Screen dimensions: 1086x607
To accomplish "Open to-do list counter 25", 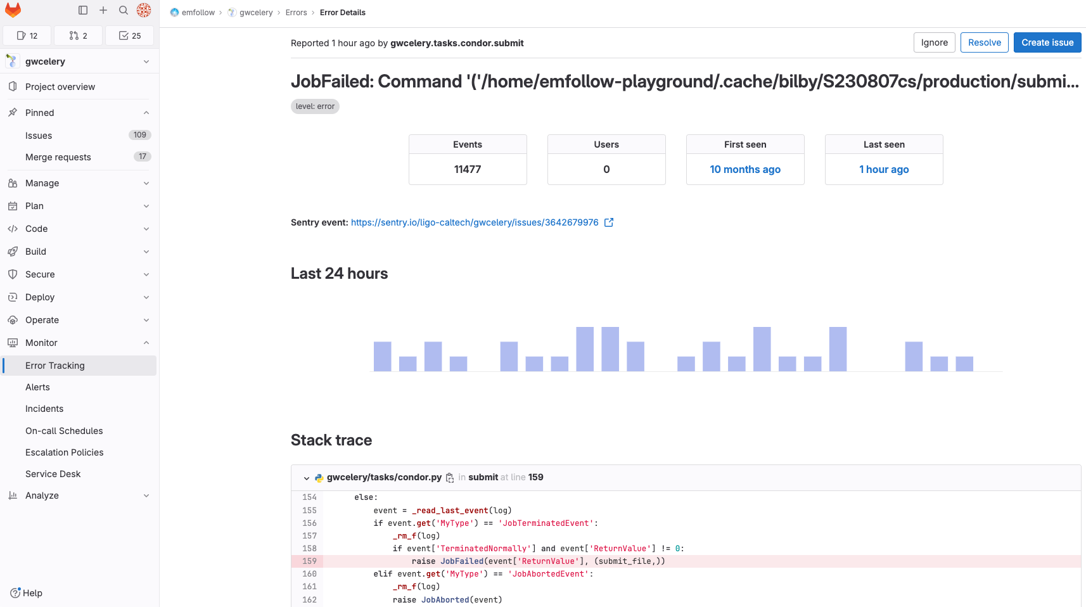I will pyautogui.click(x=130, y=35).
